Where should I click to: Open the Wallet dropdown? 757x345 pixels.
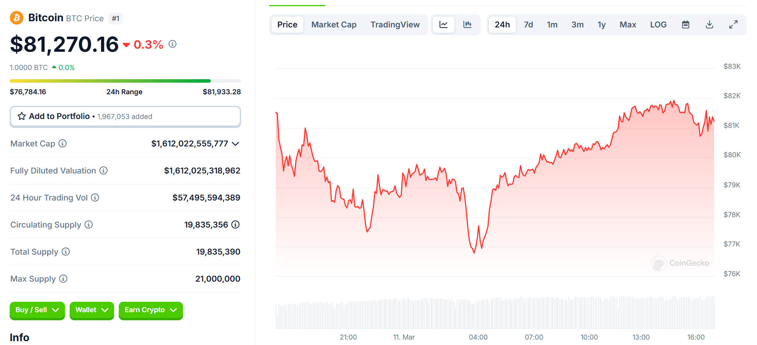coord(92,310)
